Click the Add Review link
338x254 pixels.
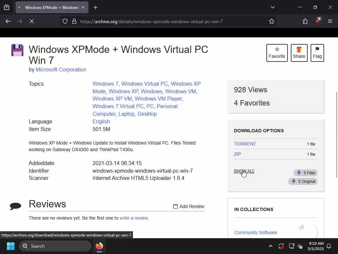pos(188,206)
